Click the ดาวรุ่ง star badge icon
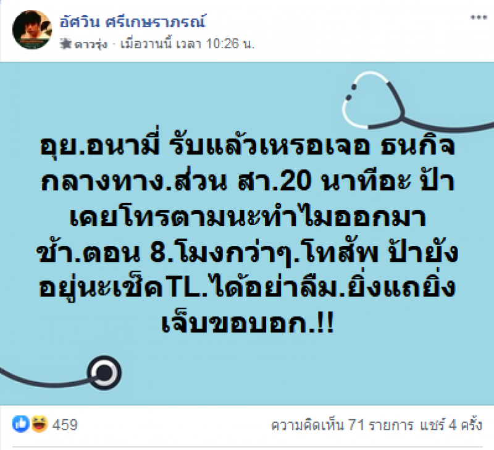Viewport: 494px width, 450px height. click(66, 44)
